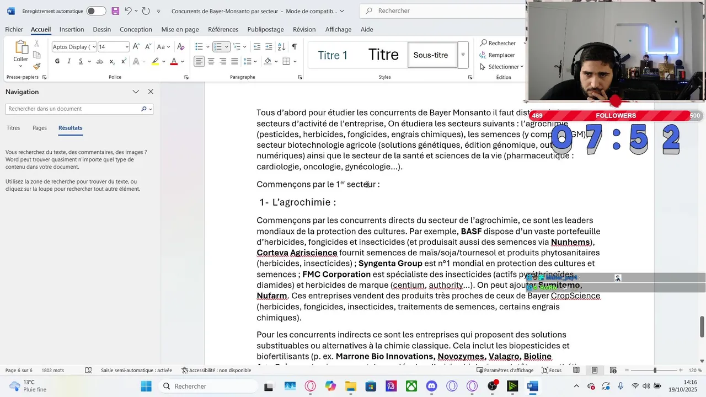706x397 pixels.
Task: Open the font name dropdown Aptos Display
Action: 94,47
